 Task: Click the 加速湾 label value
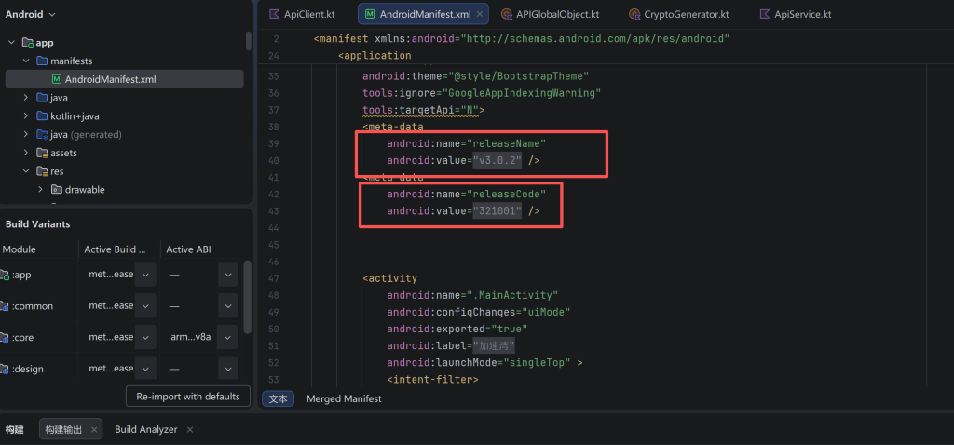tap(494, 346)
